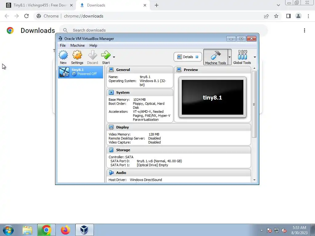This screenshot has width=315, height=236.
Task: Show hidden system tray icons
Action: click(x=261, y=230)
